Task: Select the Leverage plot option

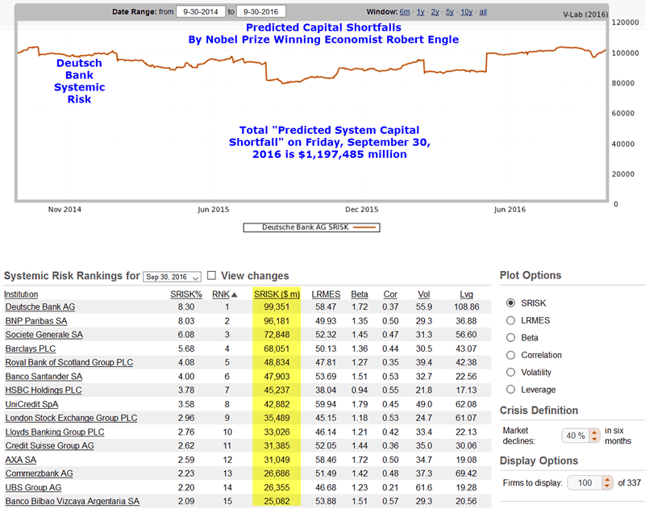Action: [510, 390]
